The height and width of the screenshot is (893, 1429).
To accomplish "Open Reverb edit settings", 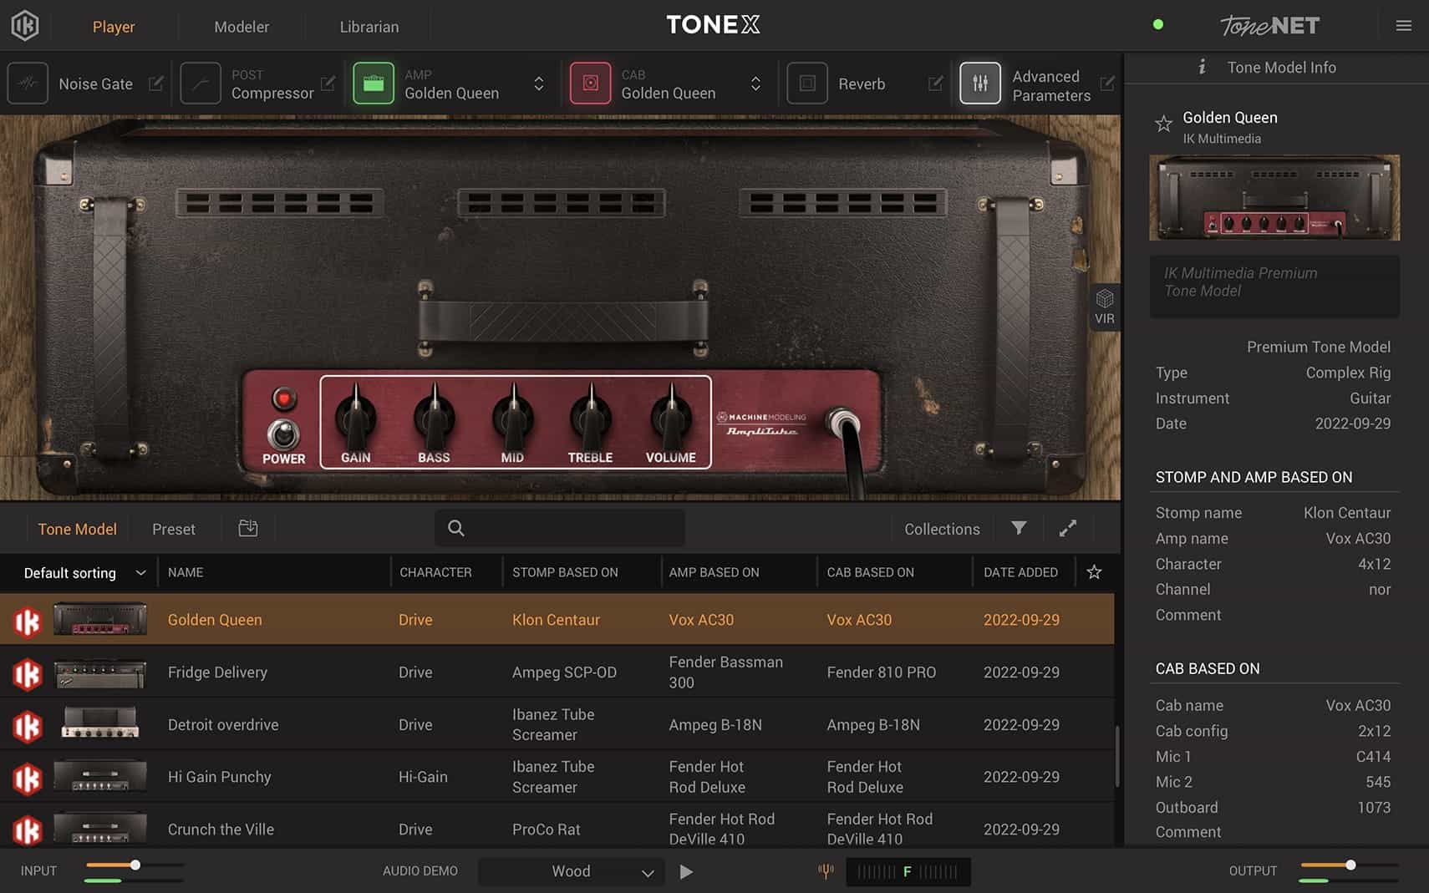I will click(x=936, y=84).
